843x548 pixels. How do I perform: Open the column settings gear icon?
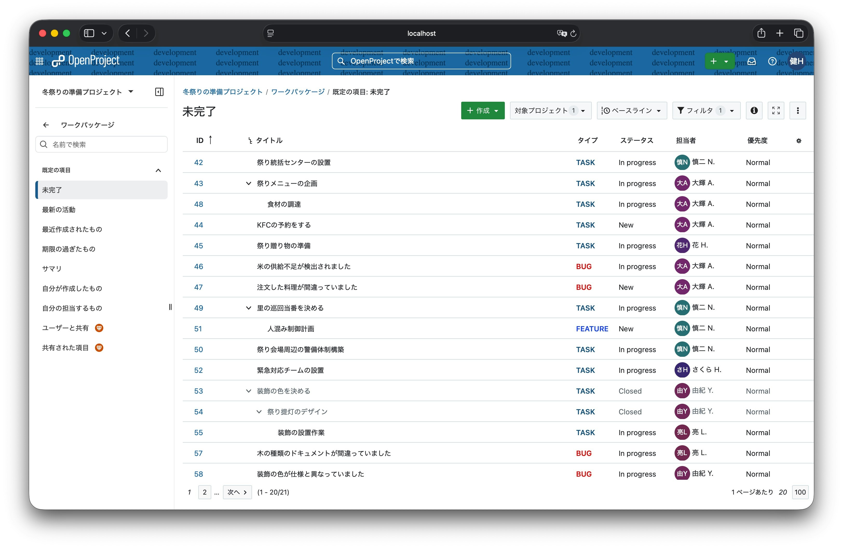pos(799,141)
